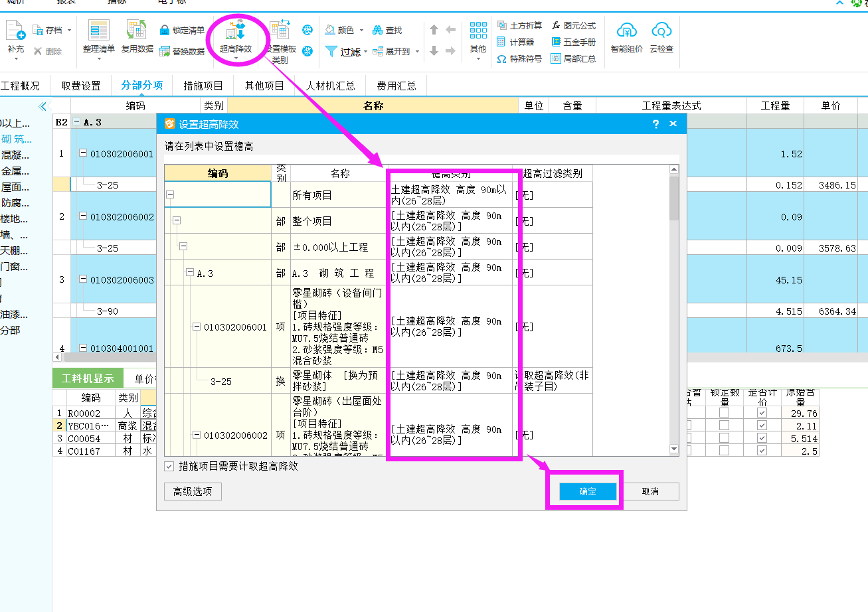Viewport: 868px width, 612px height.
Task: Click the 补充 (supplement) toolbar icon
Action: (16, 31)
